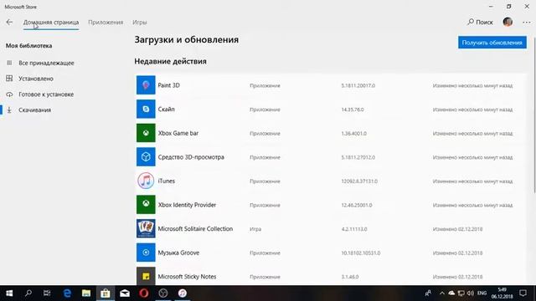Open taskbar search magnifier
Viewport: 536px width, 301px height.
(28, 293)
